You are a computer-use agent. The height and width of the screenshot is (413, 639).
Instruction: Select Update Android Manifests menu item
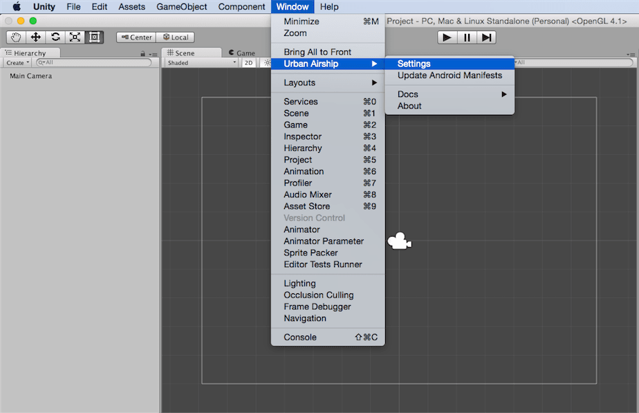coord(450,75)
